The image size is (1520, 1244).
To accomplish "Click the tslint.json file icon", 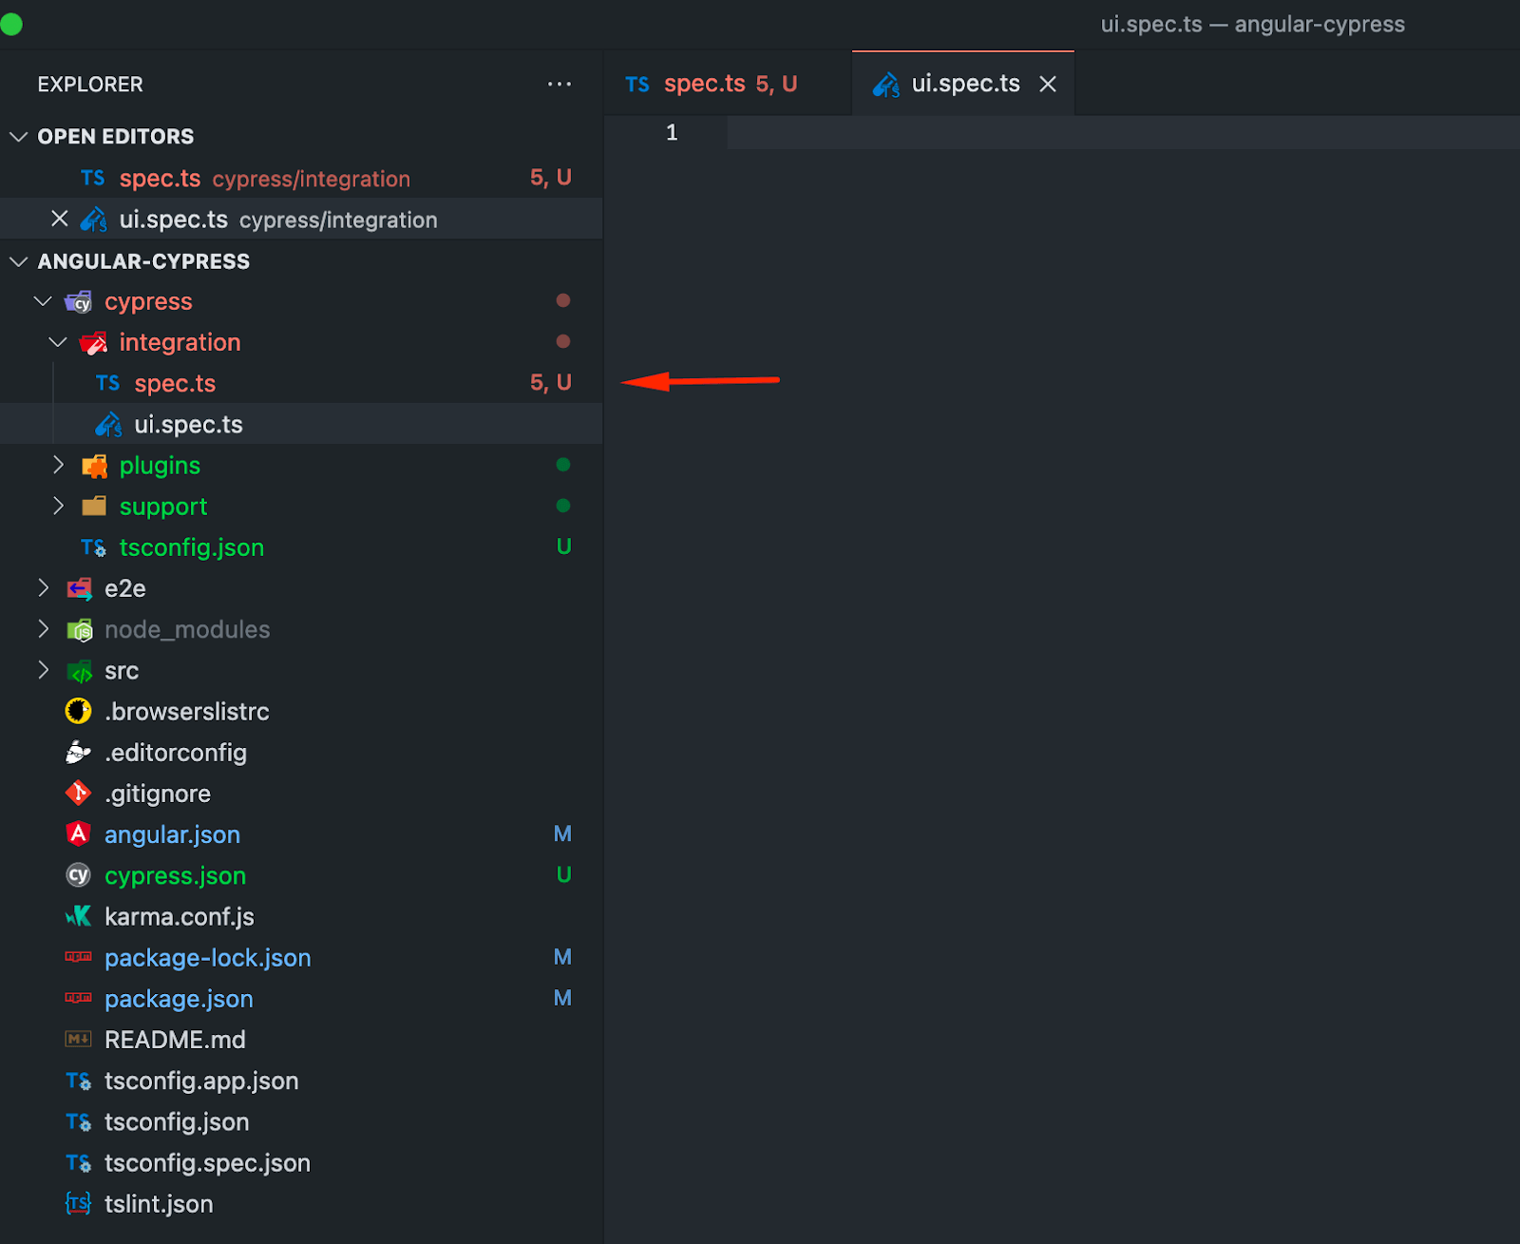I will pos(78,1203).
